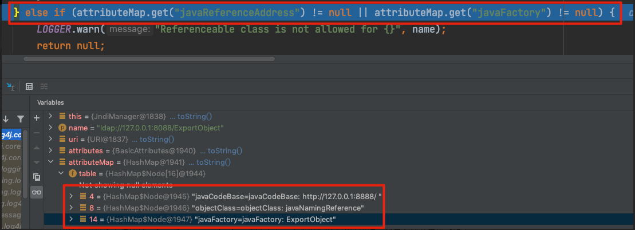The width and height of the screenshot is (635, 230).
Task: Open the frames filter funnel icon
Action: (21, 118)
